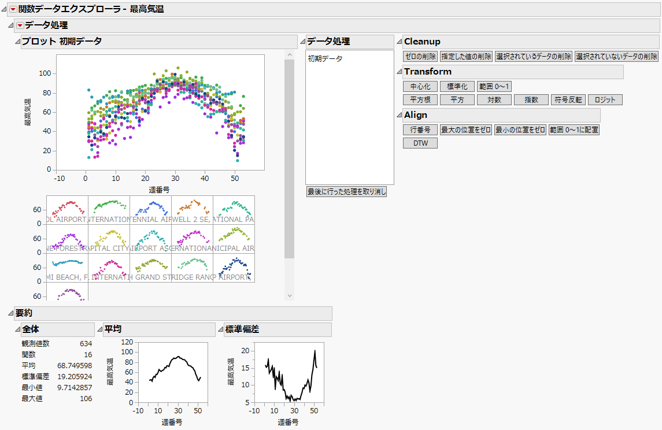Collapse the Cleanup section
The height and width of the screenshot is (430, 662).
coord(399,42)
